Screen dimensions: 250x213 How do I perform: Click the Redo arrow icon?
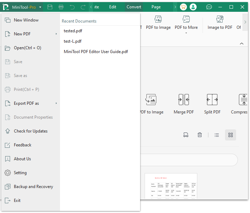pos(83,7)
